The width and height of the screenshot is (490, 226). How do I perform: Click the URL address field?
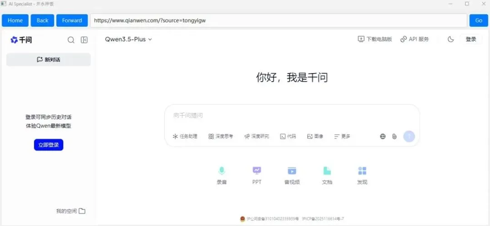[279, 20]
